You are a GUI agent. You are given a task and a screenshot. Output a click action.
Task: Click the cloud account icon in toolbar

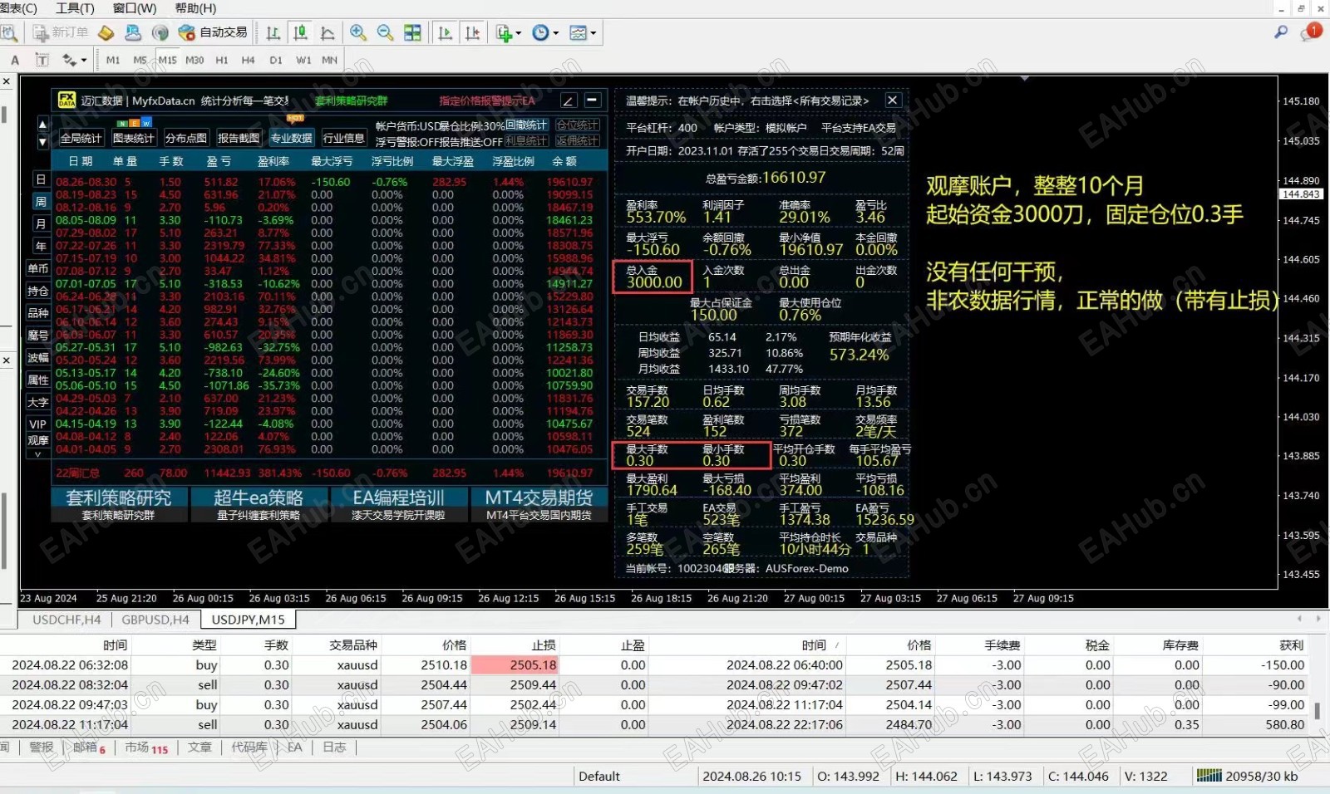(133, 32)
